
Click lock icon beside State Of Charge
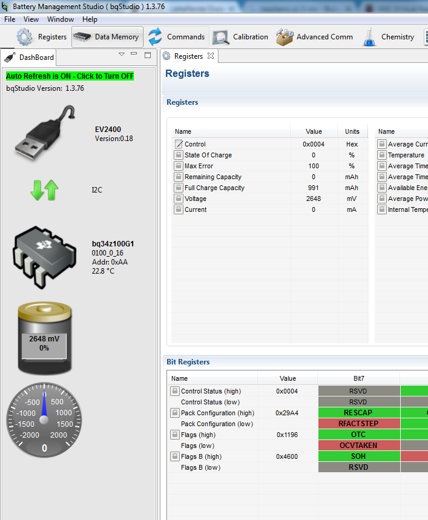[179, 155]
